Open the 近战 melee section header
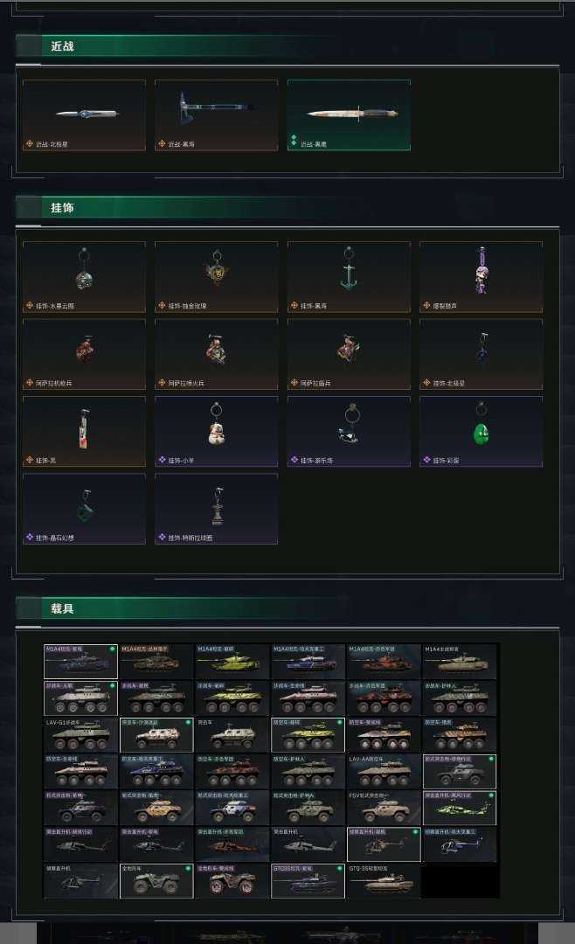575x944 pixels. pyautogui.click(x=63, y=46)
